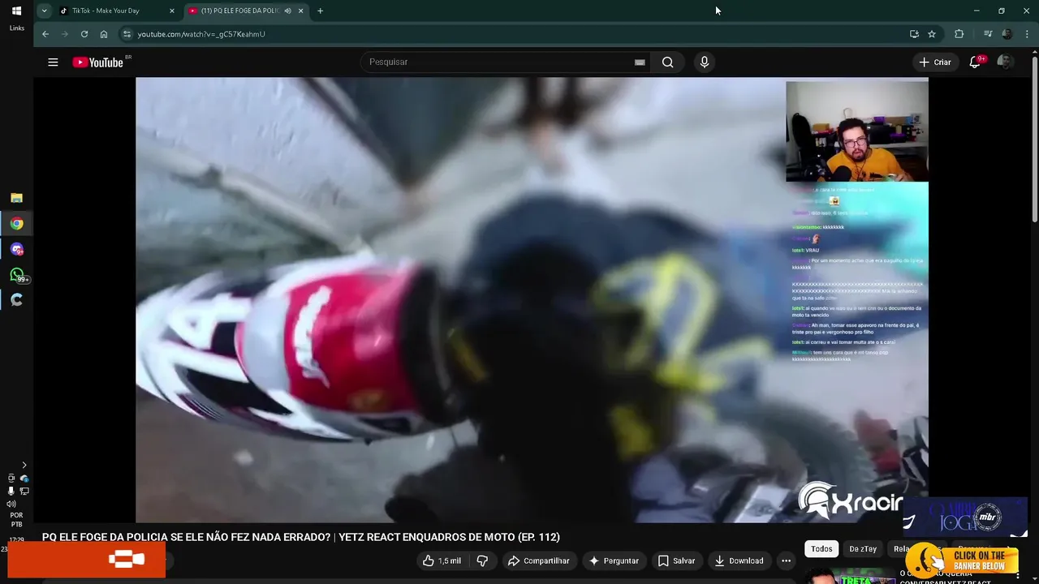Open the volume icon in system tray
The image size is (1039, 584).
11,504
